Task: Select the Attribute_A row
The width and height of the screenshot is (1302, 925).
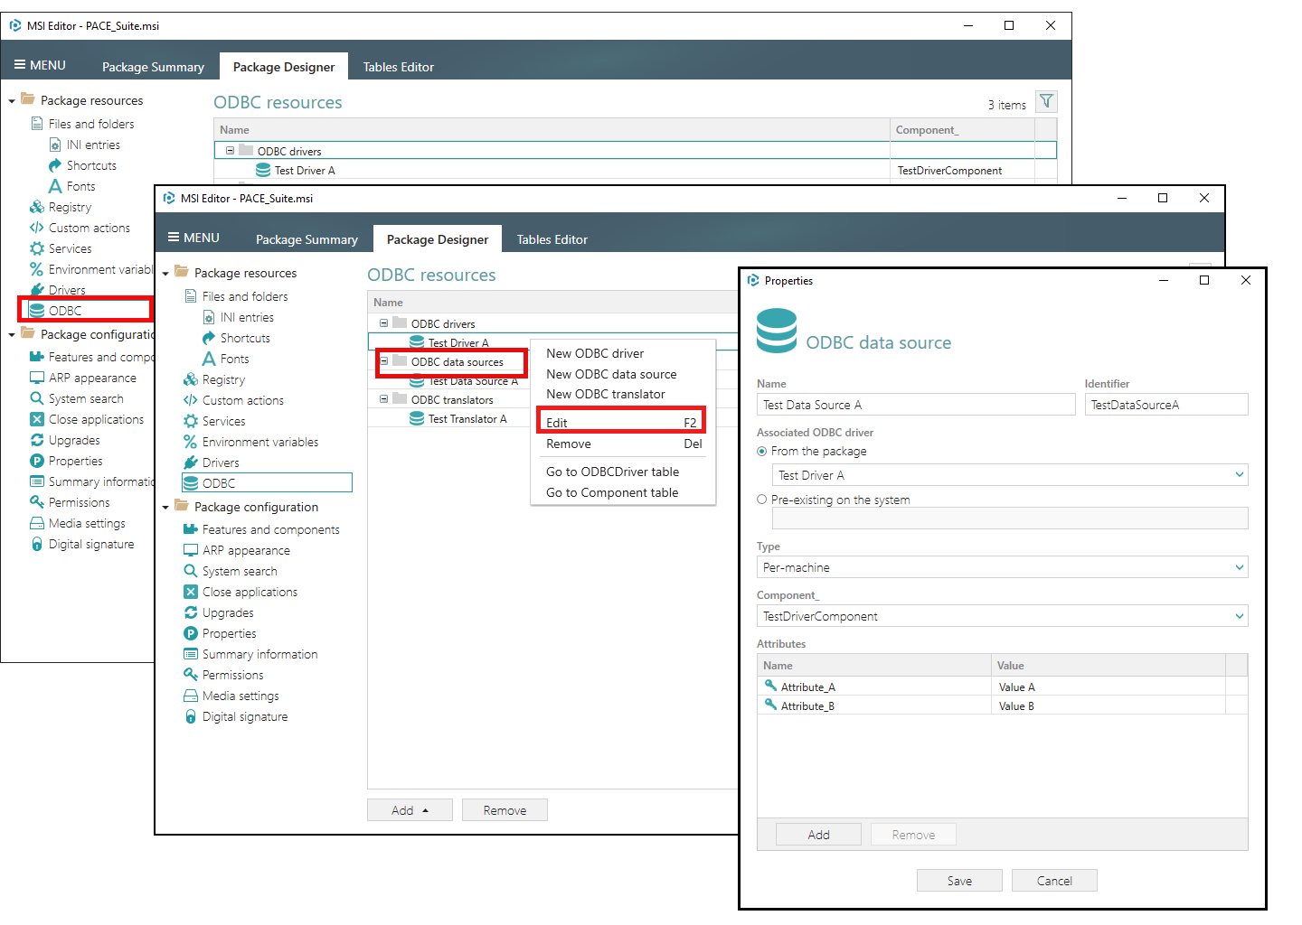Action: pyautogui.click(x=1002, y=687)
